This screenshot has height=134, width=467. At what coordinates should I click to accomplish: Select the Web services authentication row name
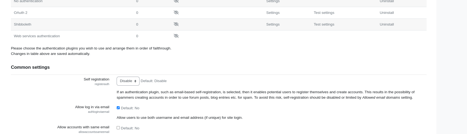coord(37,36)
